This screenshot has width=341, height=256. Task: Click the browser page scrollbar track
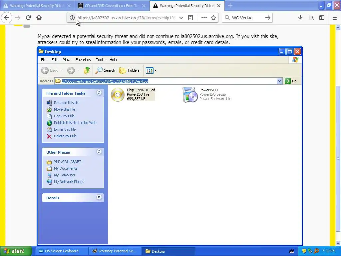point(338,135)
